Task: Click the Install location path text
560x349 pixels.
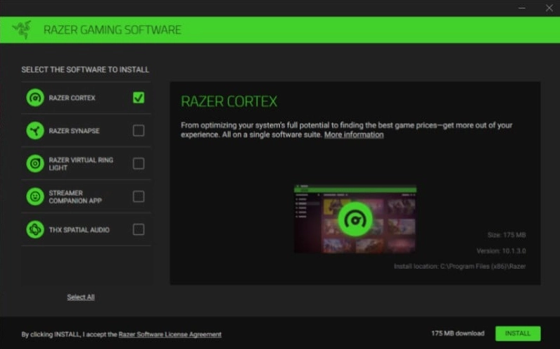Action: click(x=459, y=267)
